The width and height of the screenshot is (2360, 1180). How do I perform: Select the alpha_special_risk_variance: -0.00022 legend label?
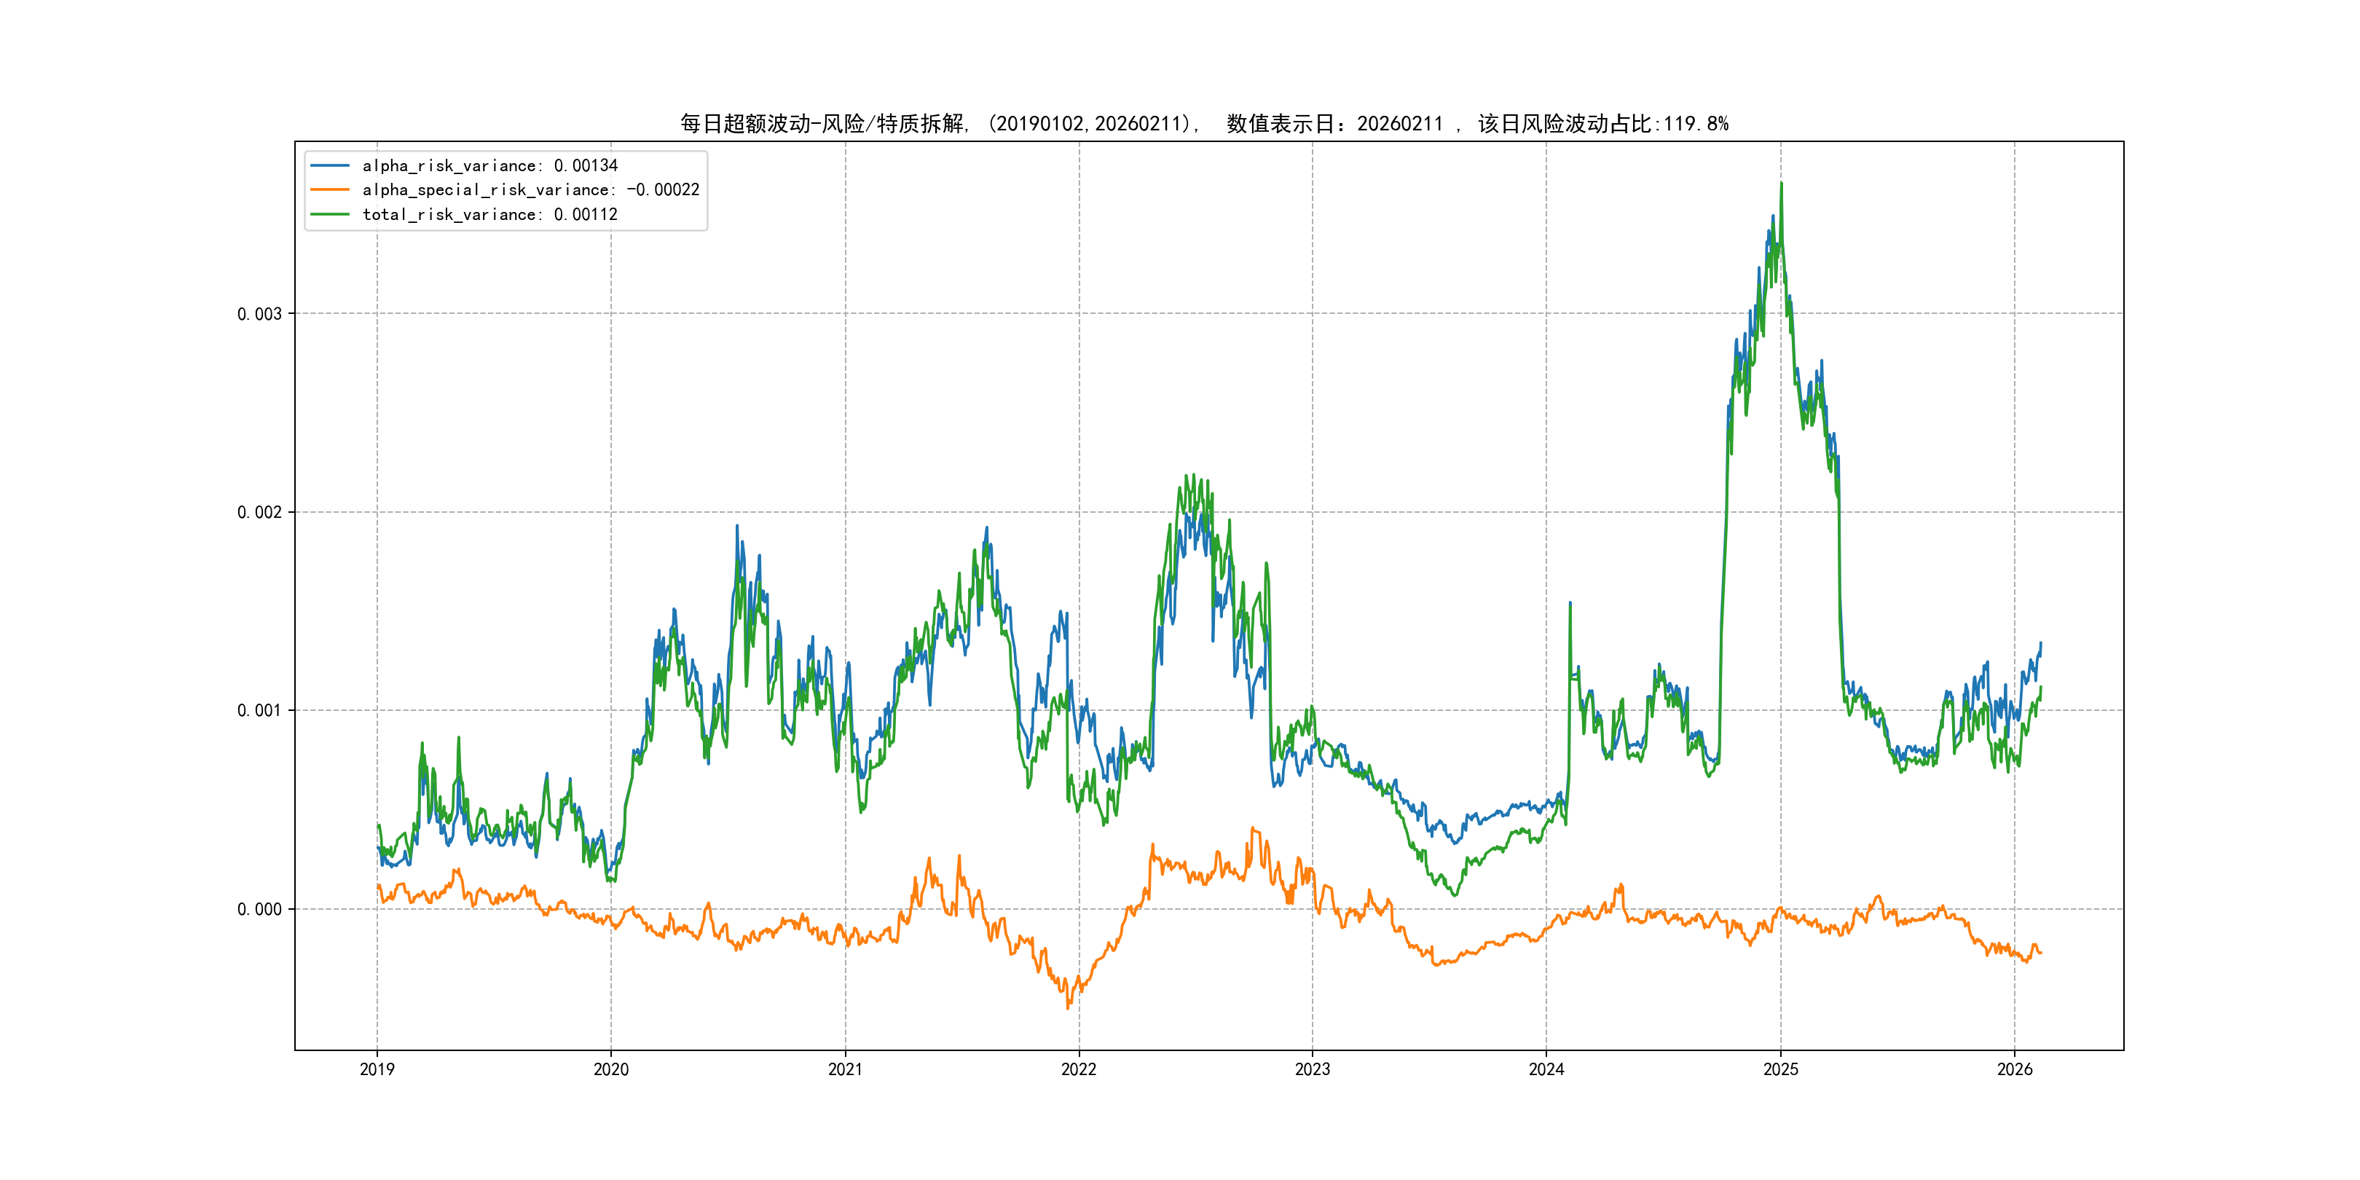pyautogui.click(x=530, y=189)
